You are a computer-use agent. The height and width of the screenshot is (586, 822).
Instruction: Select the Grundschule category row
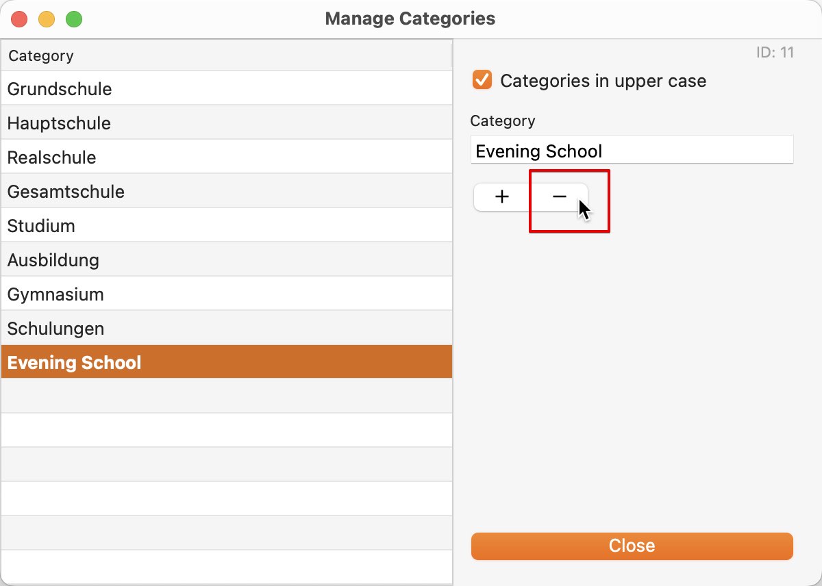226,89
